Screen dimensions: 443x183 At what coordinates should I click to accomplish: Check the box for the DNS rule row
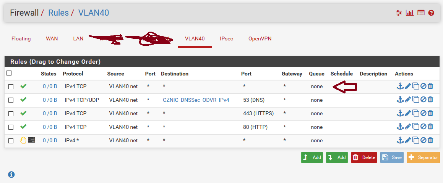pyautogui.click(x=11, y=100)
